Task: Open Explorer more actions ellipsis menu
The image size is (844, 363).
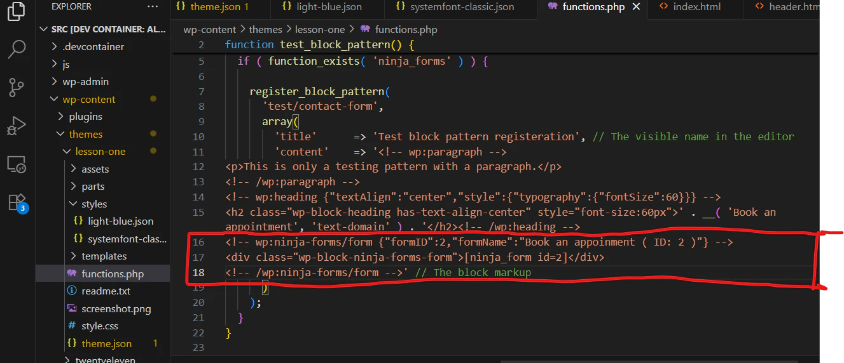Action: coord(153,6)
